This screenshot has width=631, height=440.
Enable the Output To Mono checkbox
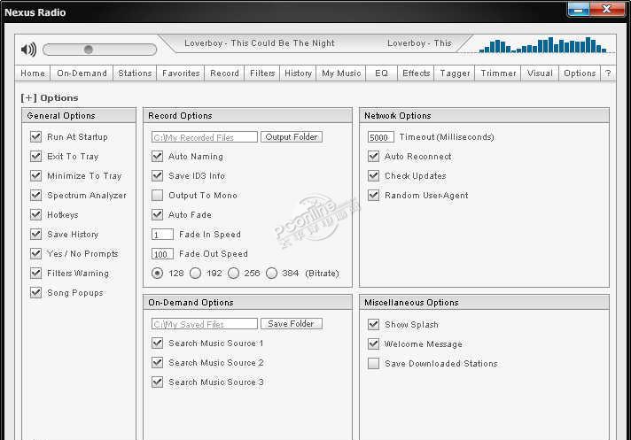pos(158,196)
